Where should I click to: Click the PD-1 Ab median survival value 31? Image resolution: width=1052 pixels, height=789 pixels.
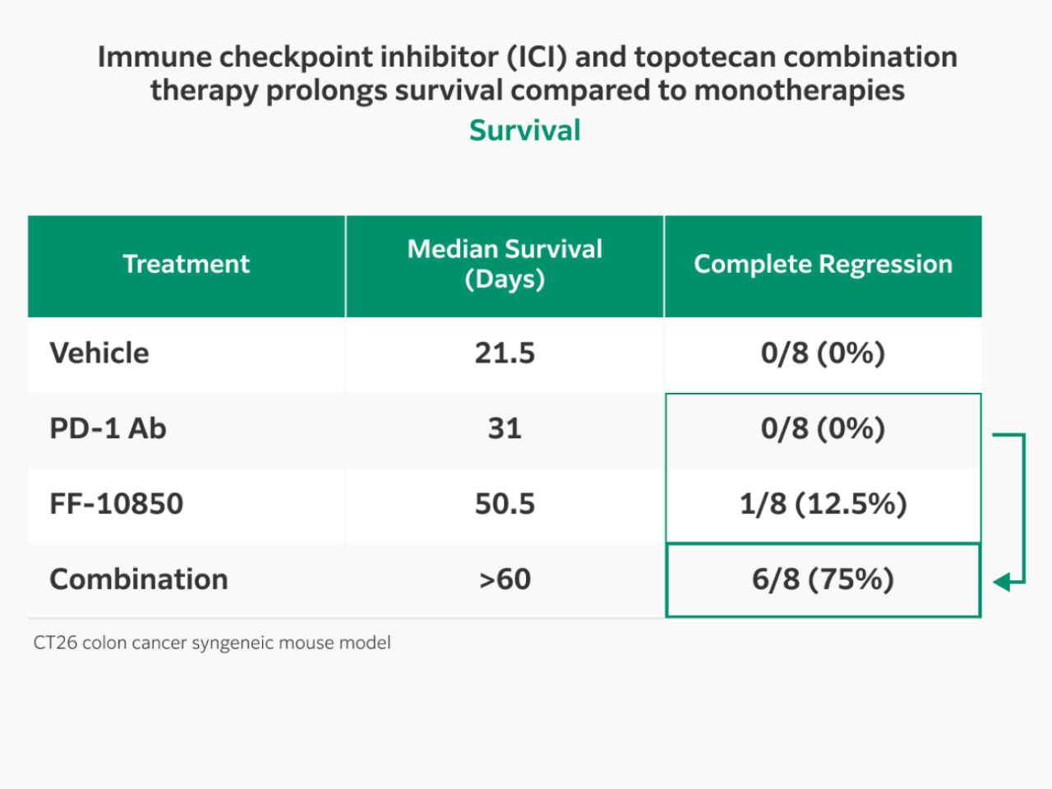(x=505, y=429)
